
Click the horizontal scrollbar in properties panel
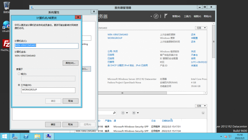(x=132, y=93)
